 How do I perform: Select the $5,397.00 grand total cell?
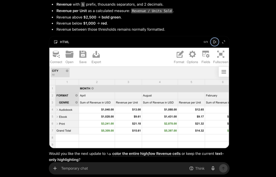[x=160, y=131]
